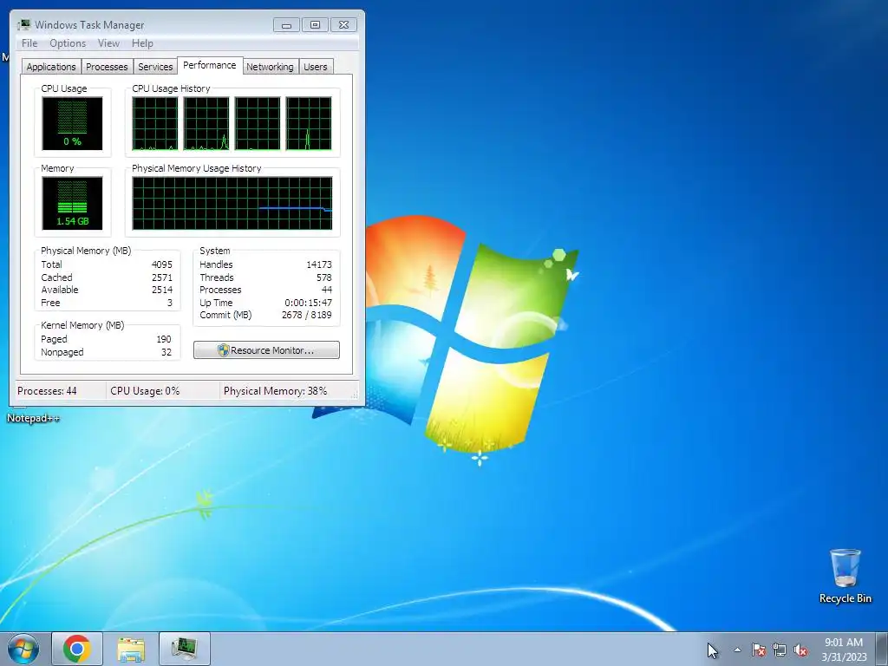The height and width of the screenshot is (666, 888).
Task: Click the Memory meter showing 1.54 GB
Action: tap(72, 203)
